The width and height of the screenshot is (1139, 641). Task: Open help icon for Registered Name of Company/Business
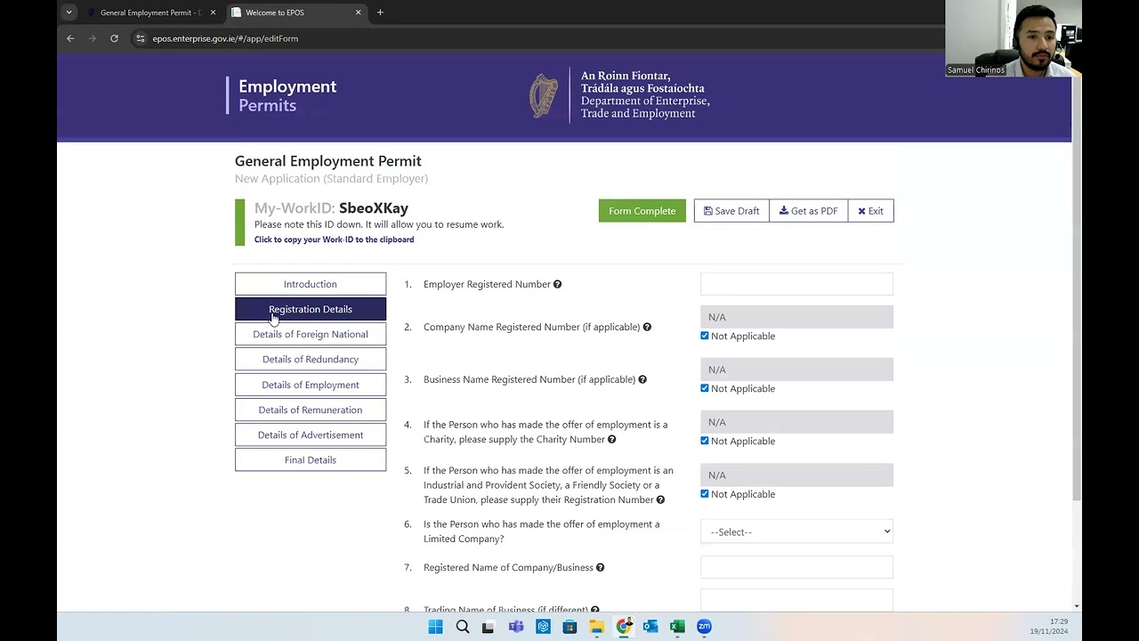click(x=600, y=567)
